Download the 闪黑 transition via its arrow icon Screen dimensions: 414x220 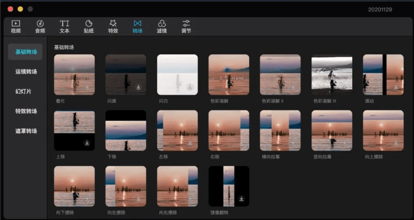pyautogui.click(x=138, y=87)
